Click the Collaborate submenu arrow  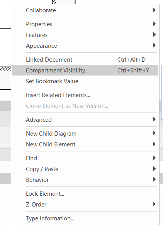(155, 10)
